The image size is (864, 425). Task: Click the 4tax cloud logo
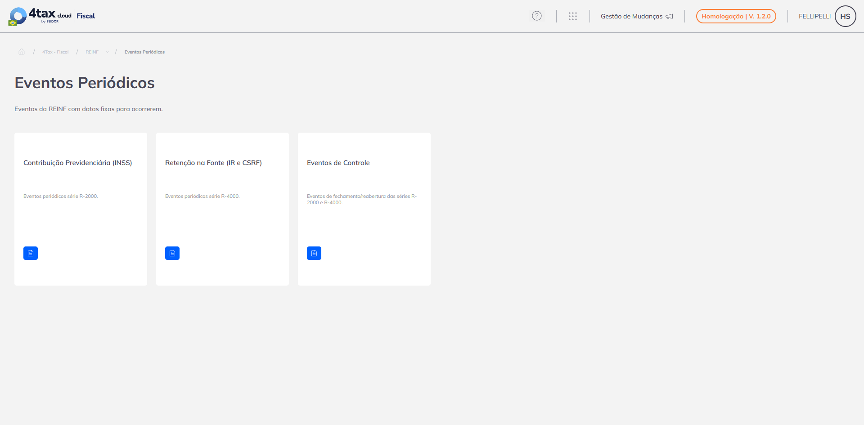point(40,16)
